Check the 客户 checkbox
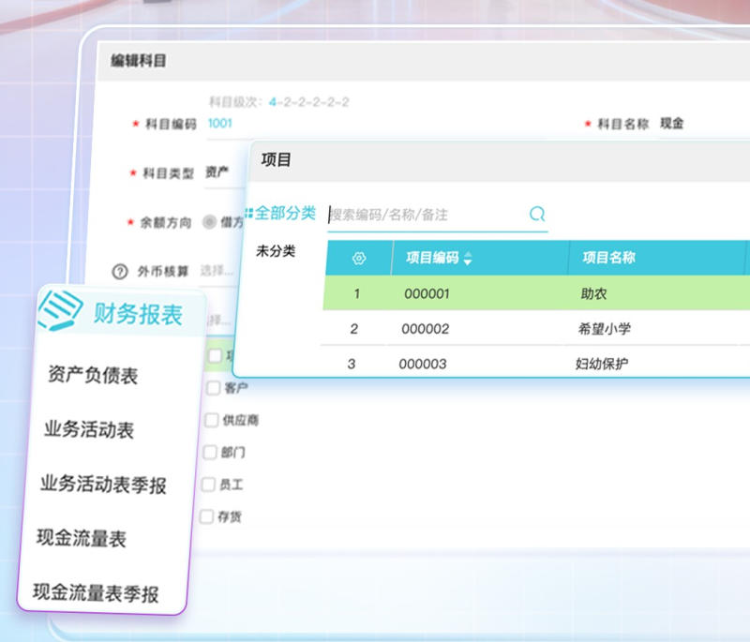750x642 pixels. (214, 387)
